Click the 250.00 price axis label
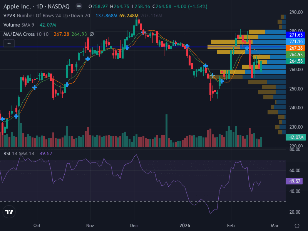The image size is (308, 231). click(x=296, y=89)
